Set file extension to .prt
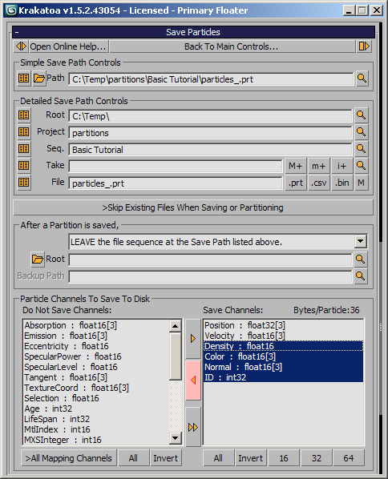This screenshot has height=479, width=388. (295, 183)
